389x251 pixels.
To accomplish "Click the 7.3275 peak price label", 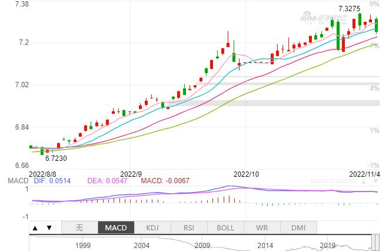I will click(x=350, y=9).
